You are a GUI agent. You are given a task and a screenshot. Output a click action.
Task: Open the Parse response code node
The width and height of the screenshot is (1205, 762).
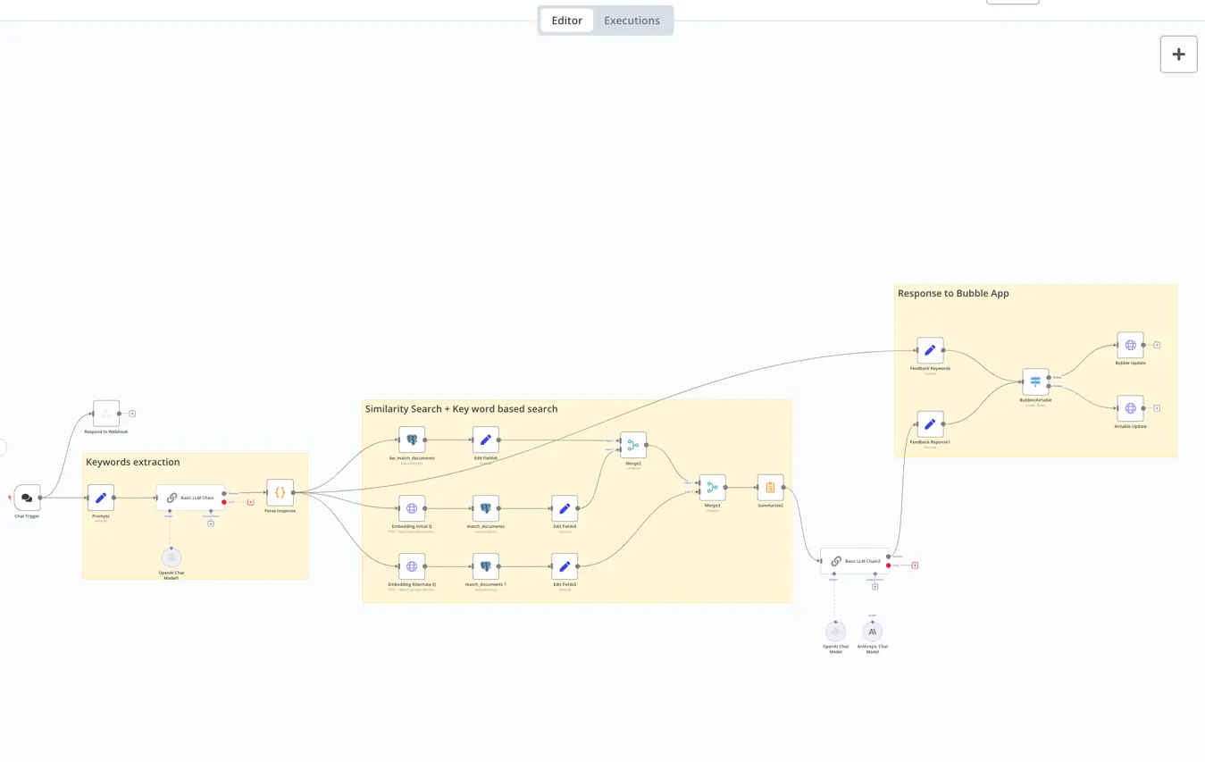(280, 492)
